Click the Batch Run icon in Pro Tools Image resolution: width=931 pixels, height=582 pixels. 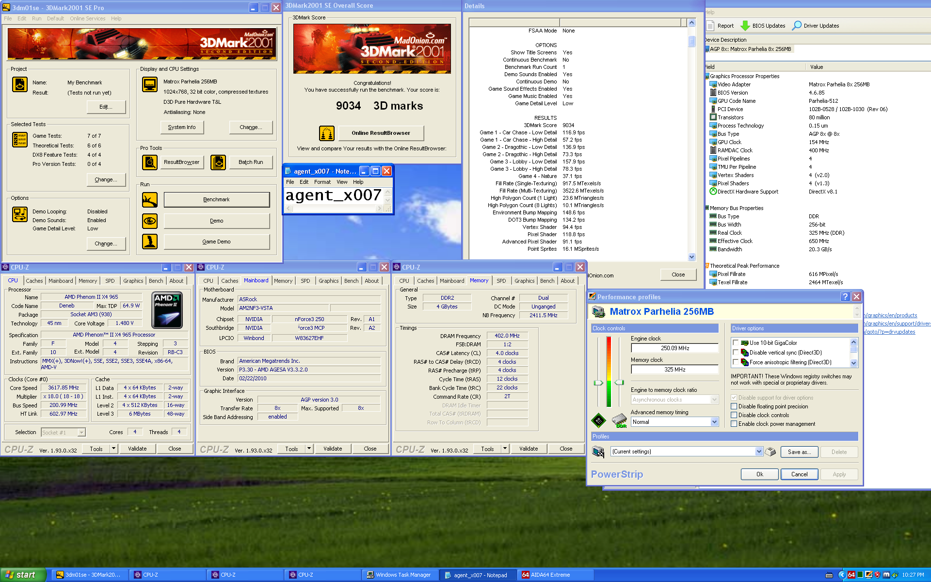(x=218, y=162)
